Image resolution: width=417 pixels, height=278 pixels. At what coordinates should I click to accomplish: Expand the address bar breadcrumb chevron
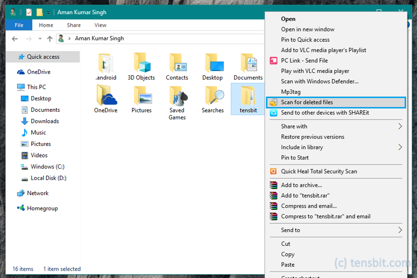click(x=70, y=39)
